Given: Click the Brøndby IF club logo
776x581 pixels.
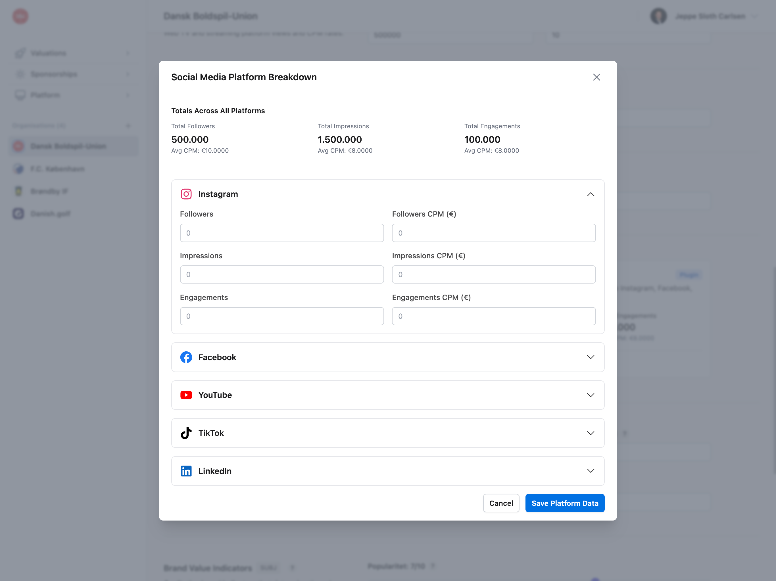Looking at the screenshot, I should tap(18, 191).
